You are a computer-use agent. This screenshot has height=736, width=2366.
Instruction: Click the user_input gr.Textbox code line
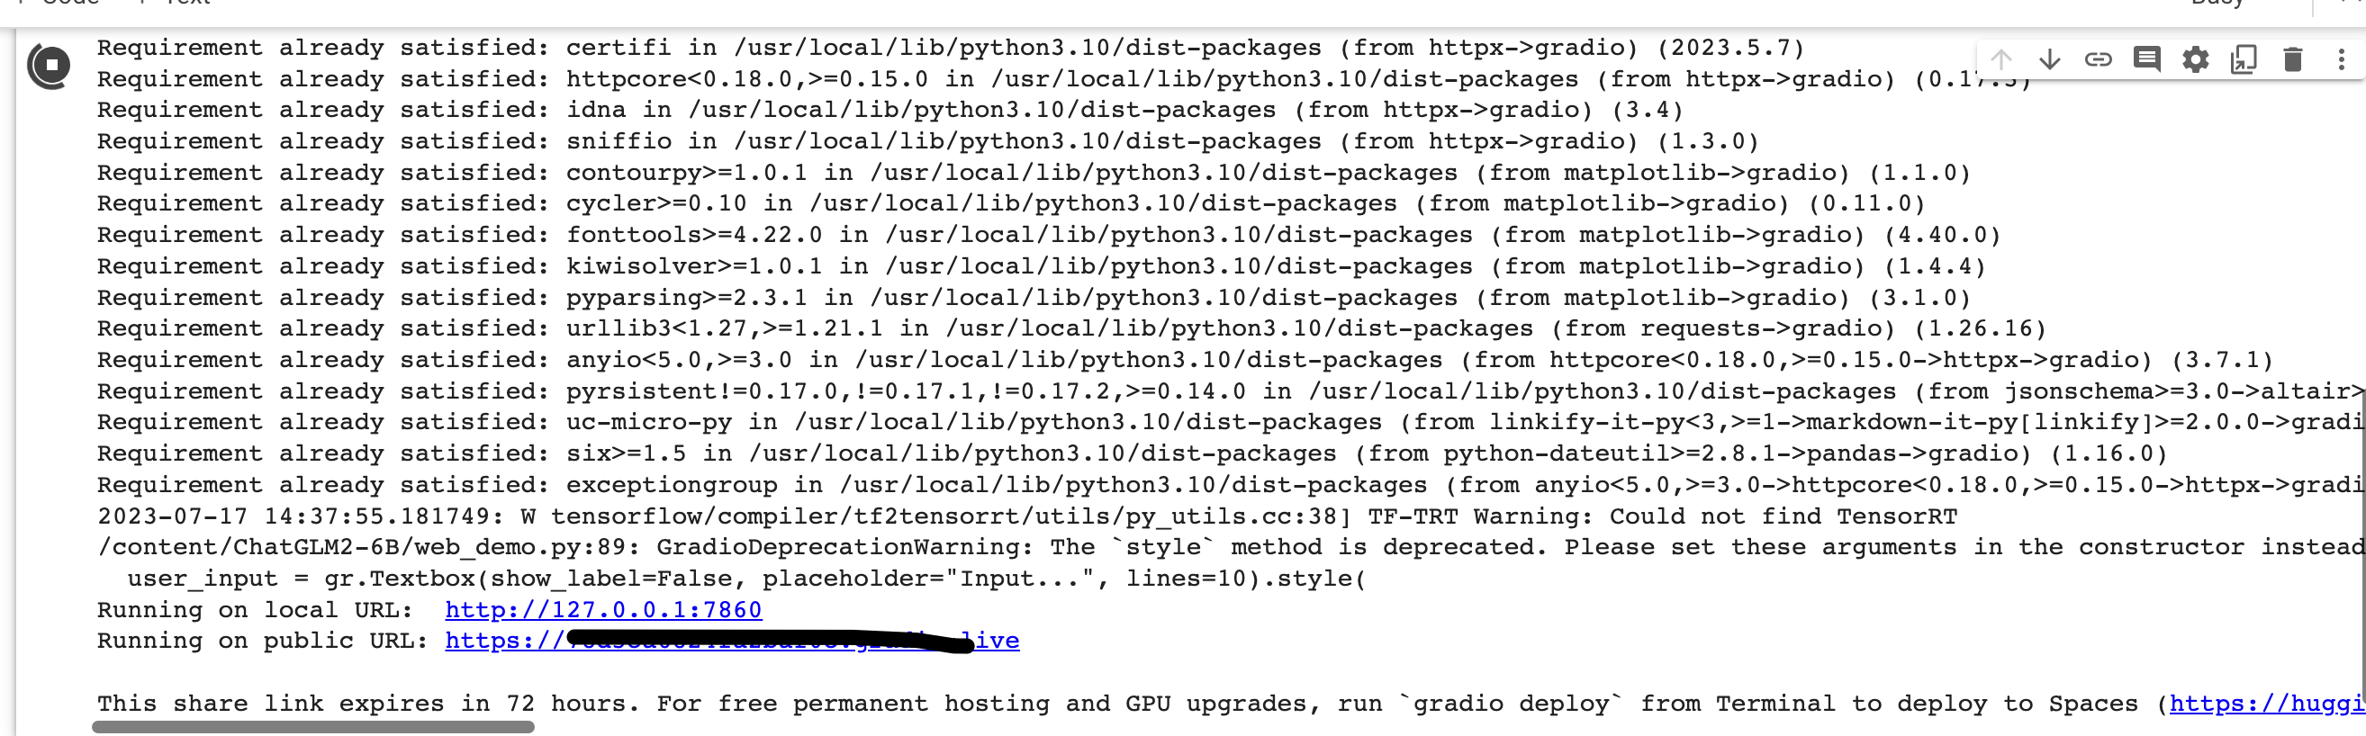[745, 579]
